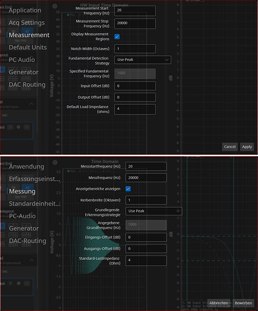Click the Output Offset (dB) field

pyautogui.click(x=135, y=97)
